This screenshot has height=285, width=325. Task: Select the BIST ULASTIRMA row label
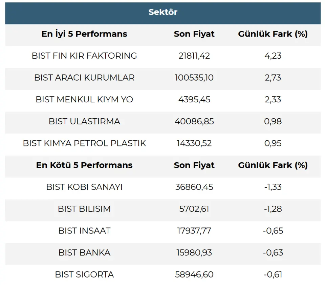click(84, 121)
